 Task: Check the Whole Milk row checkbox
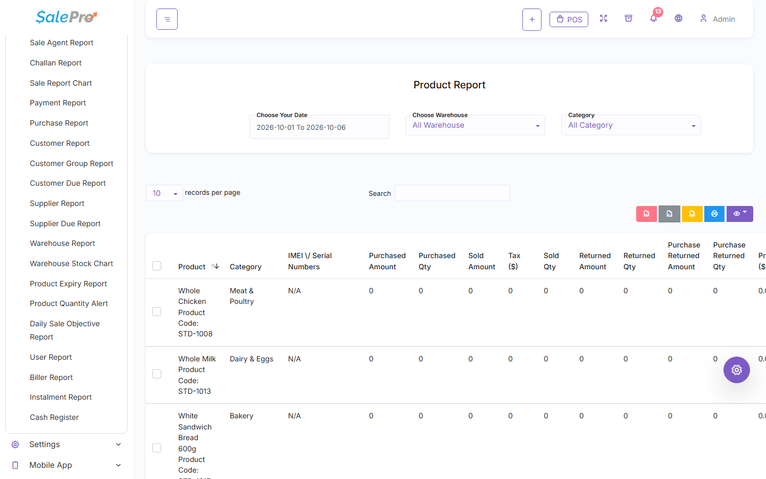tap(156, 374)
